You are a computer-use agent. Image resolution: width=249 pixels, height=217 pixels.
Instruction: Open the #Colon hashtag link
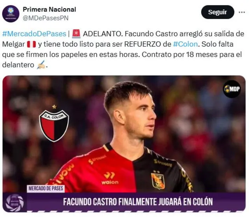(185, 44)
